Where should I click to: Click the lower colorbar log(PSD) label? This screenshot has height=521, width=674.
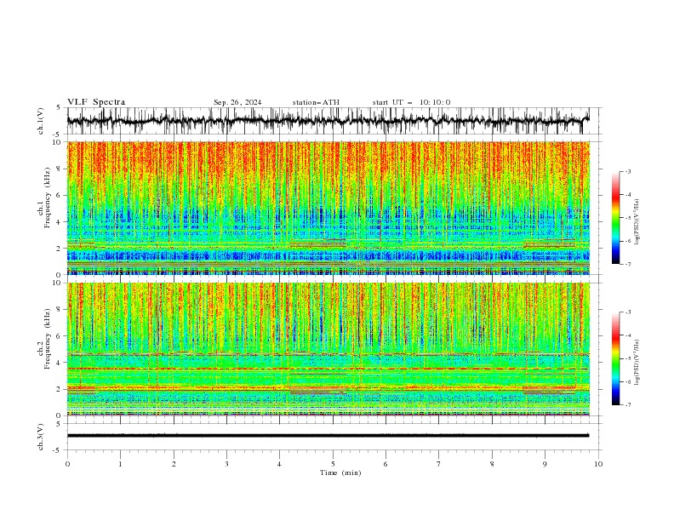pos(637,362)
